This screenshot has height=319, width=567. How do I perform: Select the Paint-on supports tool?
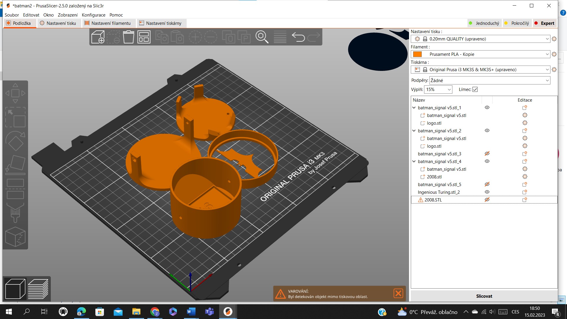pyautogui.click(x=15, y=213)
